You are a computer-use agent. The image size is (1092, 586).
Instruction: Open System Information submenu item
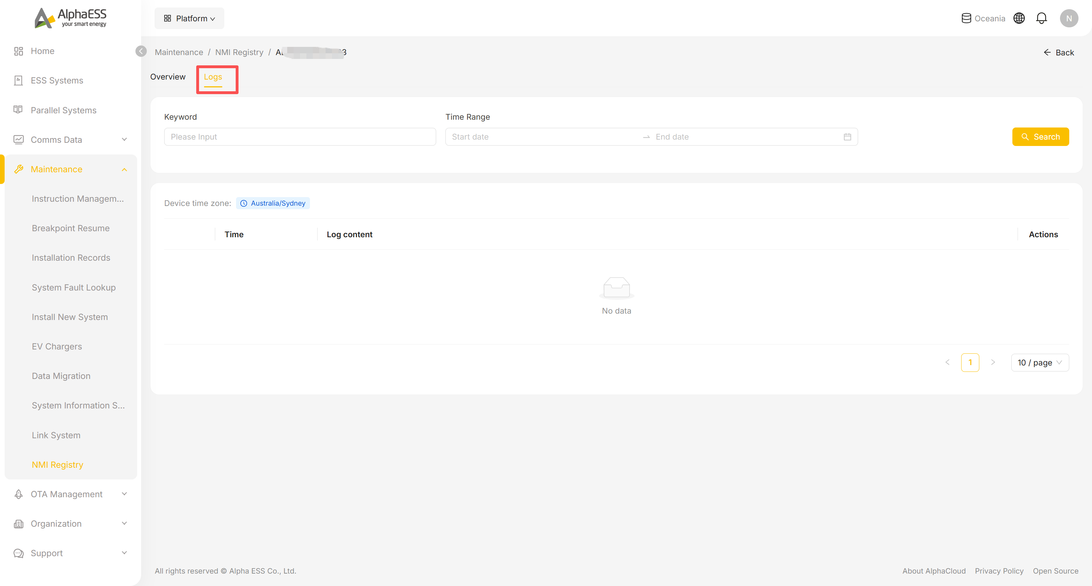(x=78, y=406)
